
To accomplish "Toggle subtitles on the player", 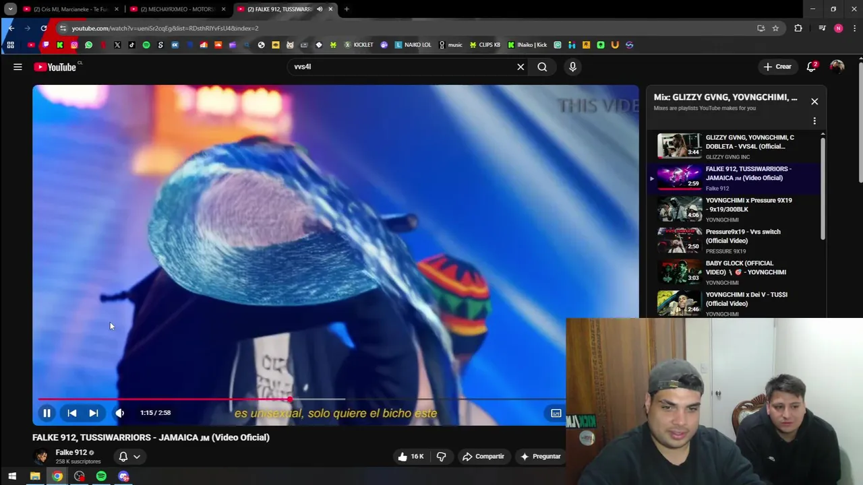I will point(556,413).
